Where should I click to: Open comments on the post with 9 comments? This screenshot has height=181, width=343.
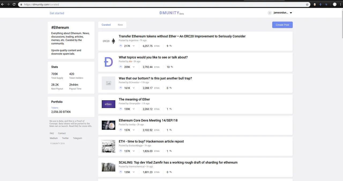tap(171, 46)
